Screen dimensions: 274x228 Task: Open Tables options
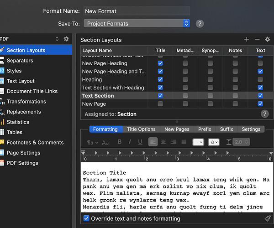(14, 132)
